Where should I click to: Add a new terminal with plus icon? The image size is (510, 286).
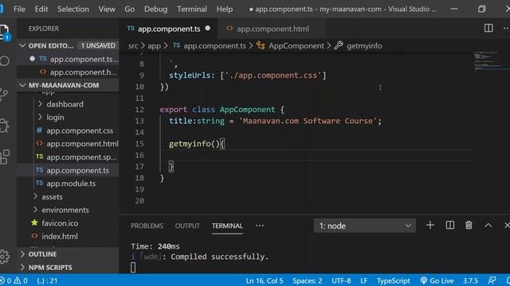coord(430,225)
